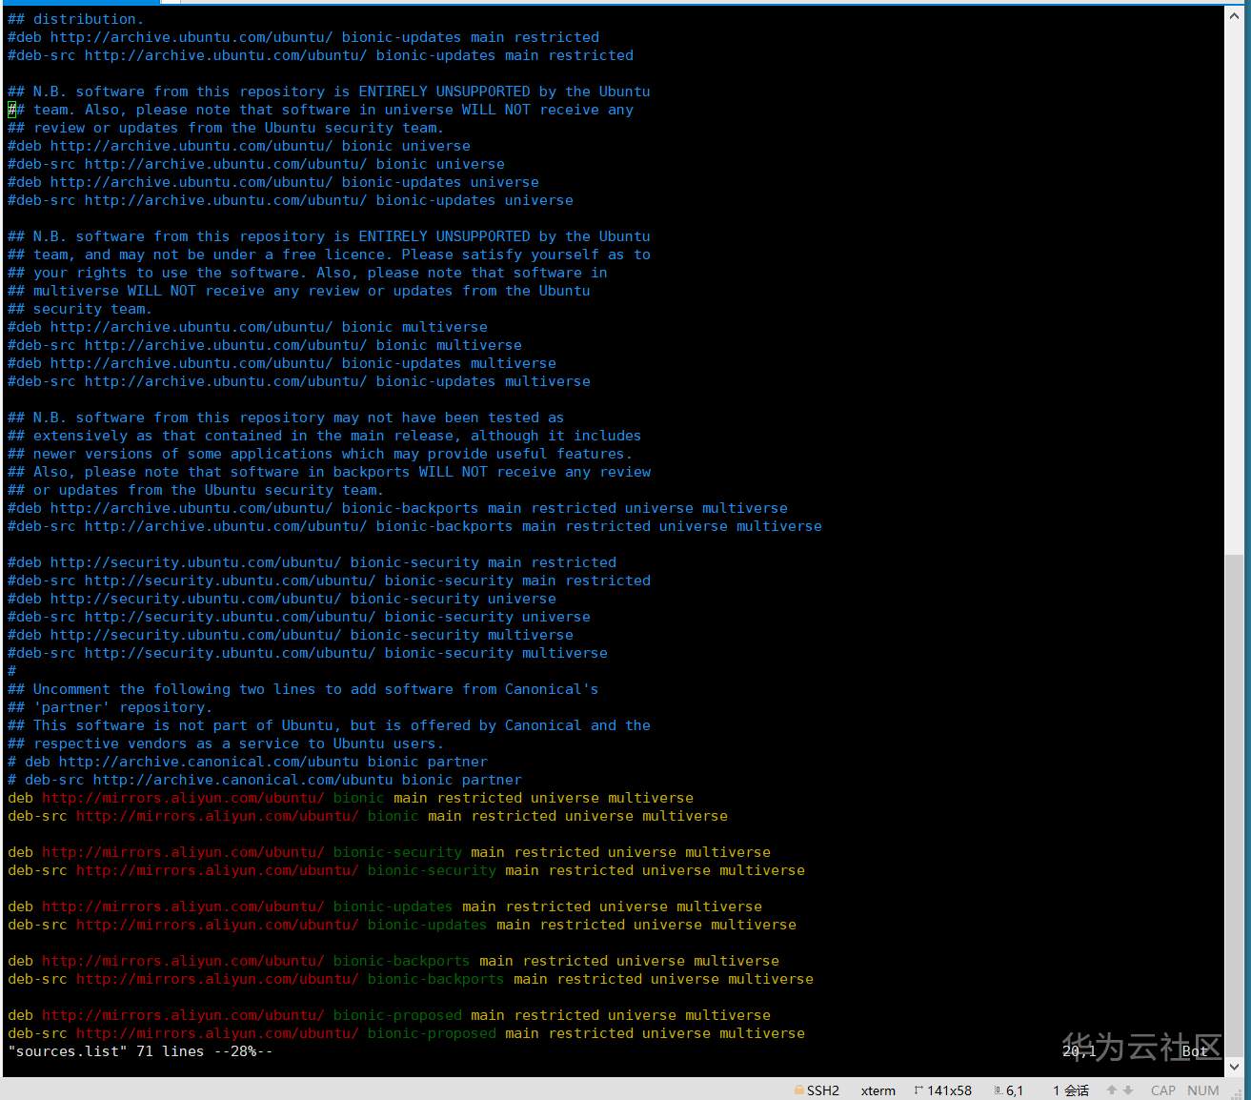This screenshot has width=1251, height=1100.
Task: Click the "#deb" archive line ending "bionic-updates universe"
Action: 273,182
